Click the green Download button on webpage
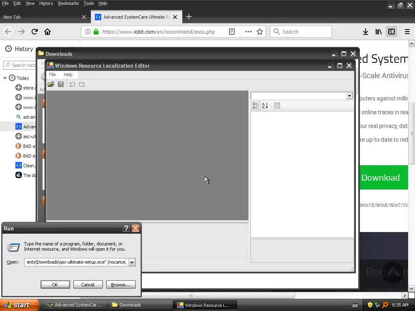 pos(384,177)
